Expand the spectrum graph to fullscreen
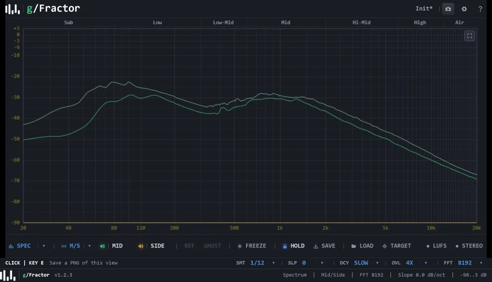Image resolution: width=492 pixels, height=282 pixels. click(469, 36)
